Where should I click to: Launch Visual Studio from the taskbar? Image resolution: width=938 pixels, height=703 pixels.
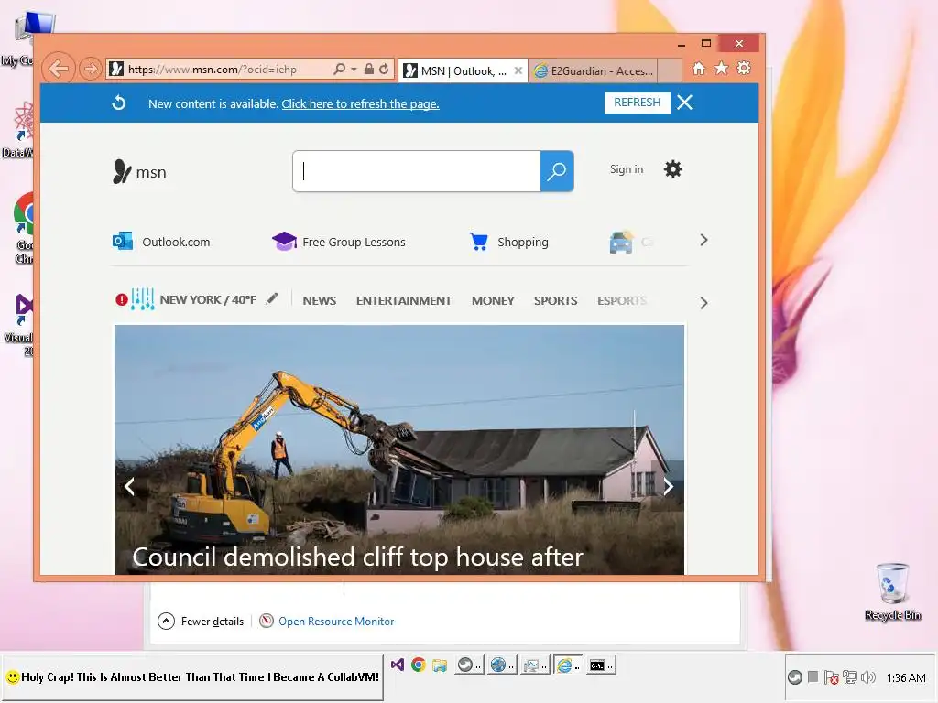(x=398, y=665)
